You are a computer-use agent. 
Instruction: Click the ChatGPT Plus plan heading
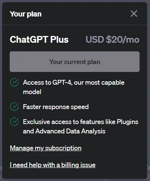point(39,39)
